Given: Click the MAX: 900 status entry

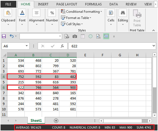Looking at the screenshot, I should [126, 127].
